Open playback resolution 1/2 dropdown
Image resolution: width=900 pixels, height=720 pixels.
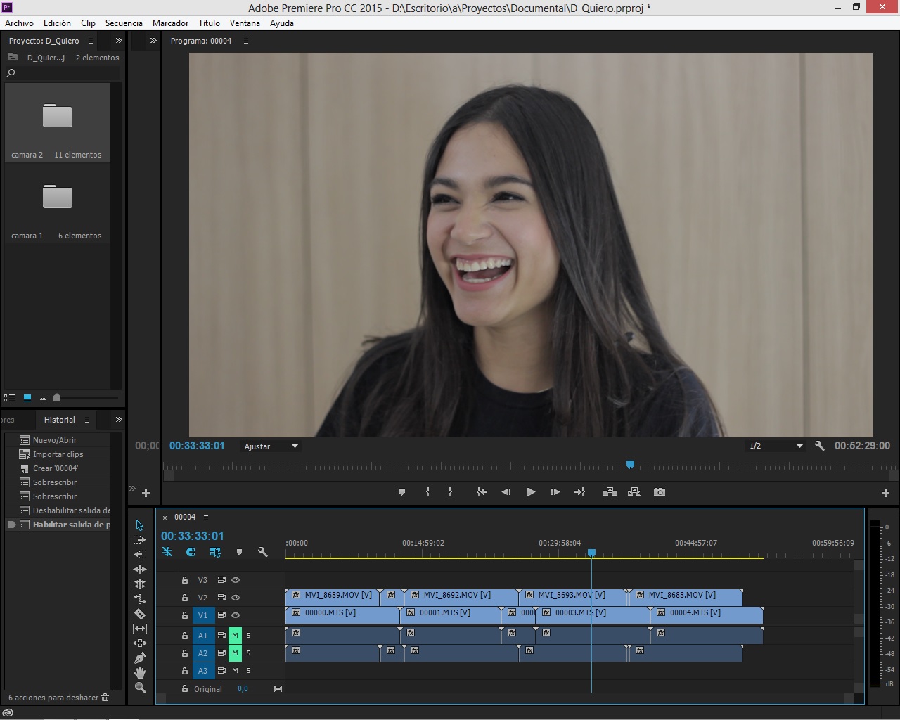776,446
